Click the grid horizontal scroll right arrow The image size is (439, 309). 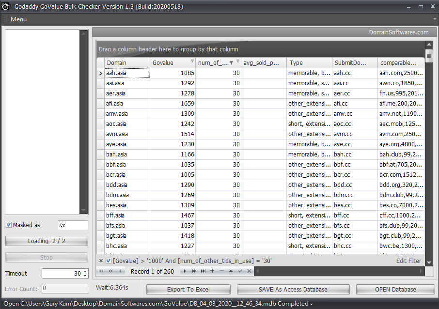click(421, 271)
